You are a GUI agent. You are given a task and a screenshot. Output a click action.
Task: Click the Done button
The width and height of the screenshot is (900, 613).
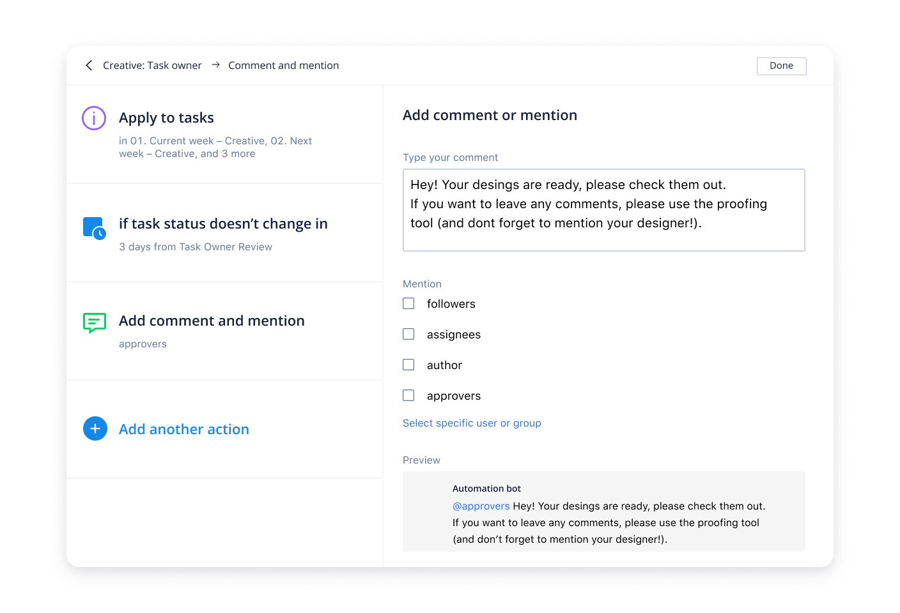point(781,66)
